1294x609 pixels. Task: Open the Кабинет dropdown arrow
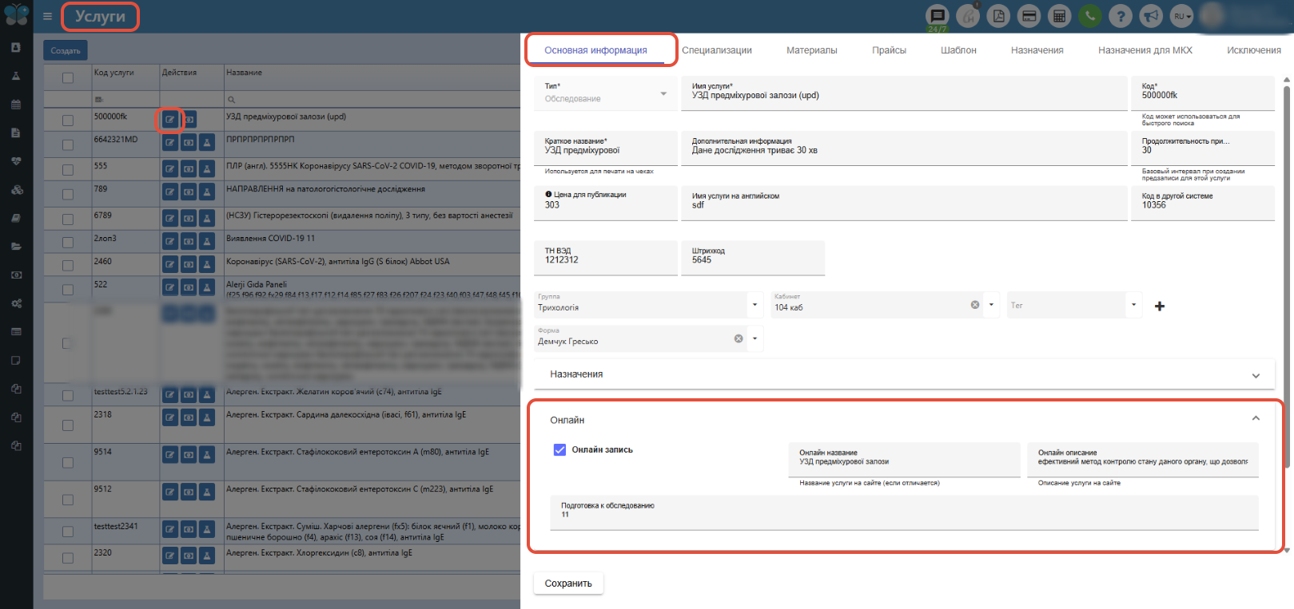pos(991,304)
